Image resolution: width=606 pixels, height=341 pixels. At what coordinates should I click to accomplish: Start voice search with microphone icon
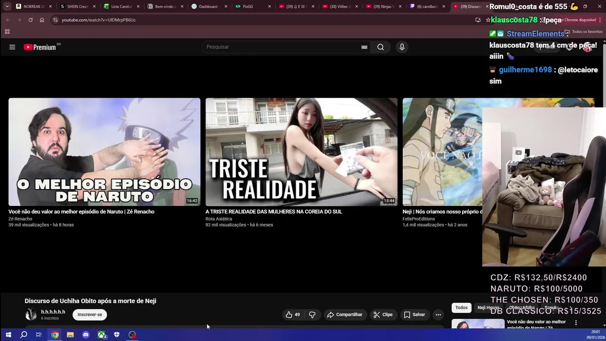[402, 47]
